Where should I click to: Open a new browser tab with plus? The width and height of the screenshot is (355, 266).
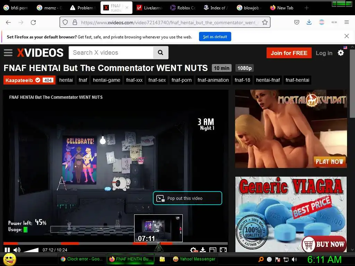tap(306, 8)
